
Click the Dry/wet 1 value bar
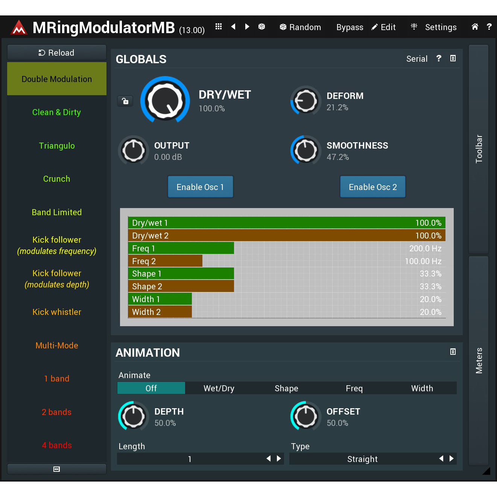(286, 223)
